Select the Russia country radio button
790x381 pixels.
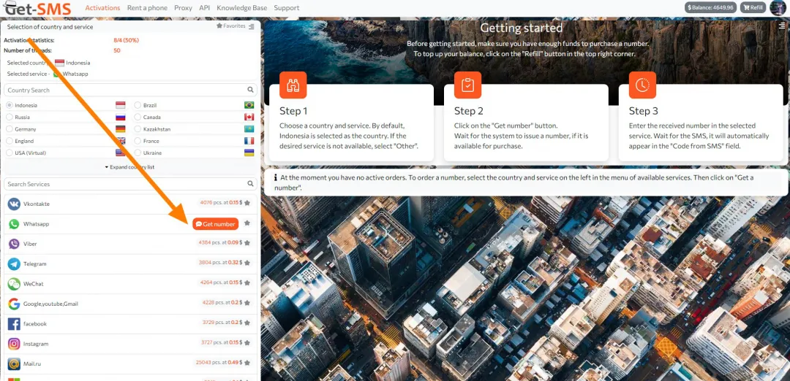(x=10, y=117)
